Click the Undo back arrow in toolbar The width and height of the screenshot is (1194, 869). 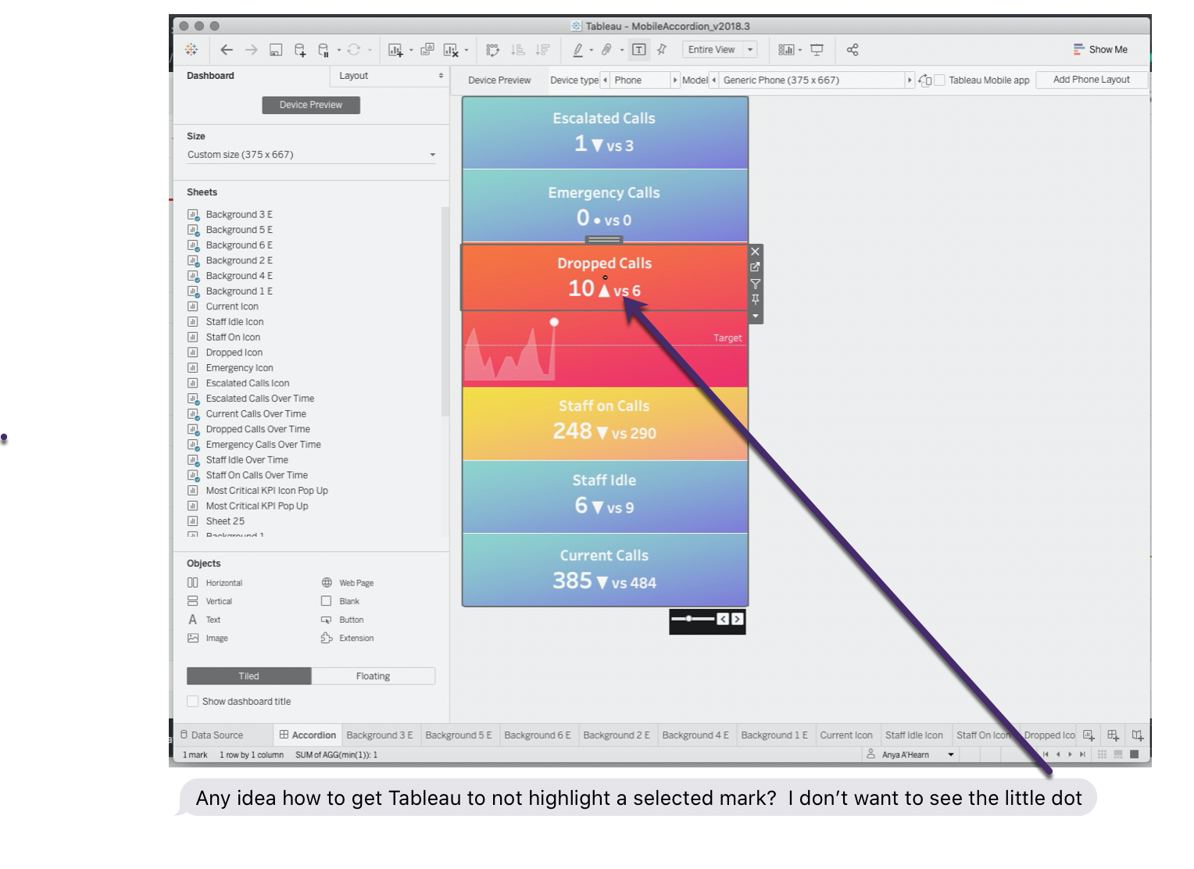click(x=227, y=50)
